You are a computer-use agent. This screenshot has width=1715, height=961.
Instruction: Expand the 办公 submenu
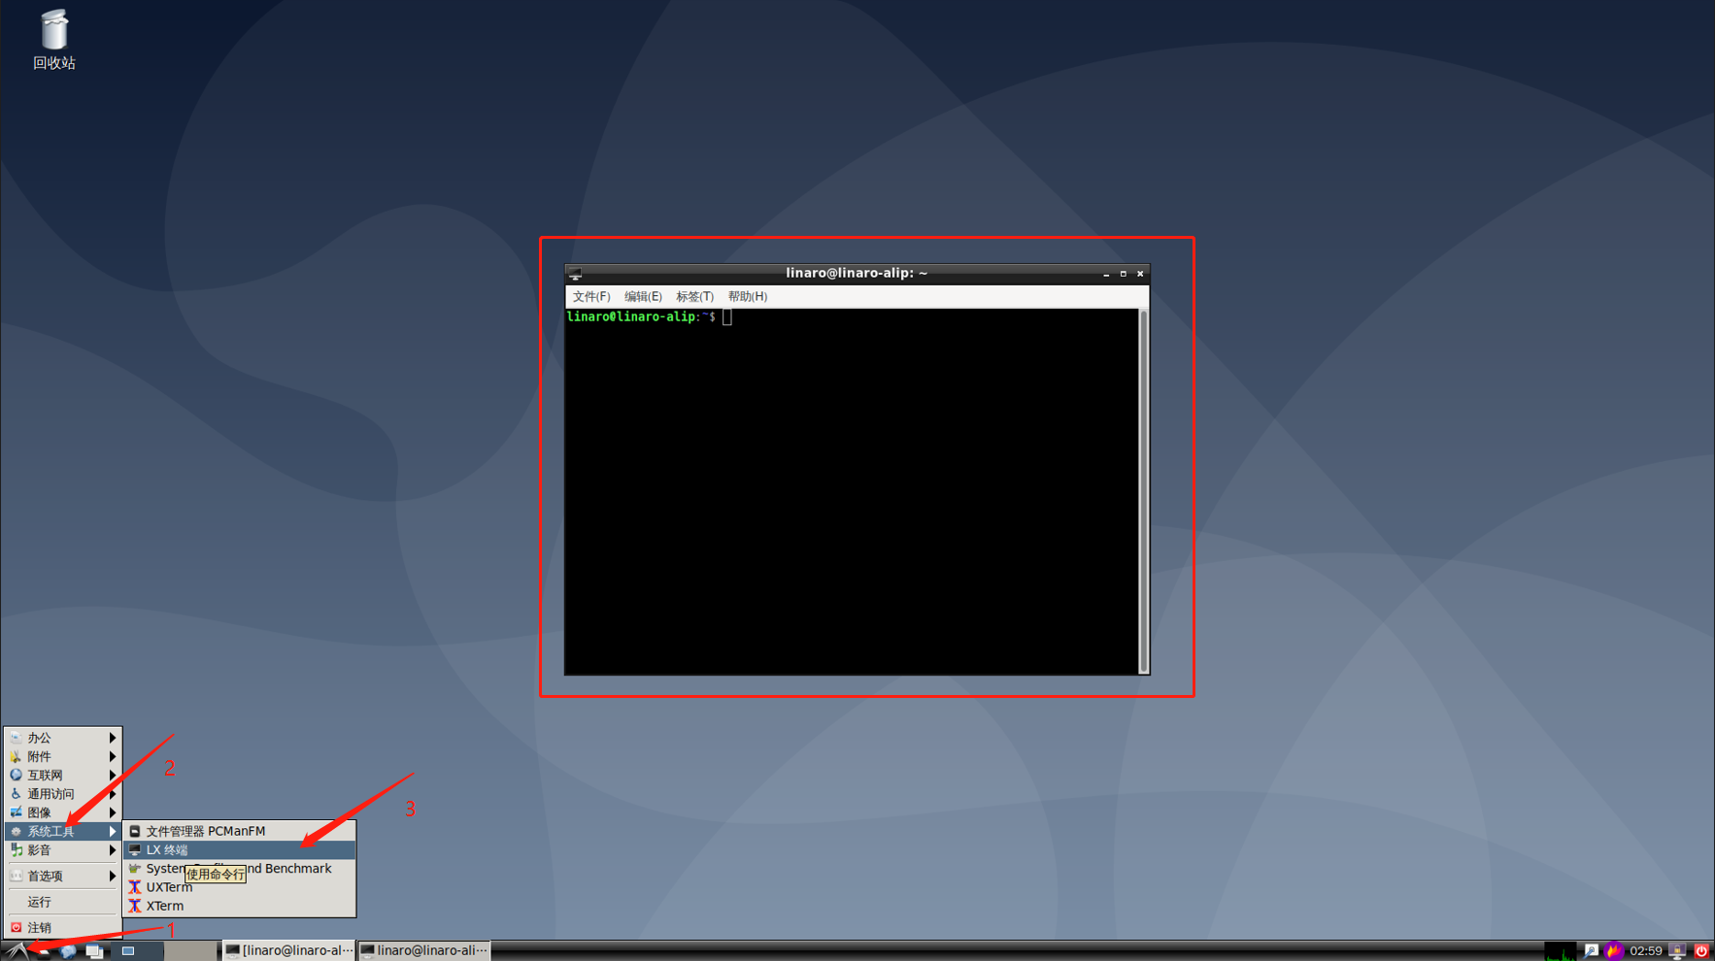[63, 738]
